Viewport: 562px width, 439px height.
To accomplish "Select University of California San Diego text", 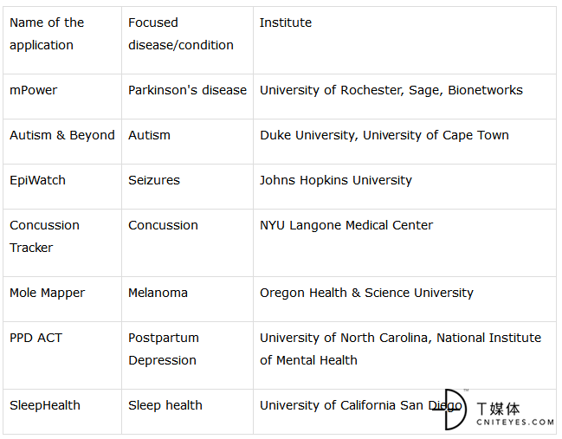I will (x=360, y=406).
